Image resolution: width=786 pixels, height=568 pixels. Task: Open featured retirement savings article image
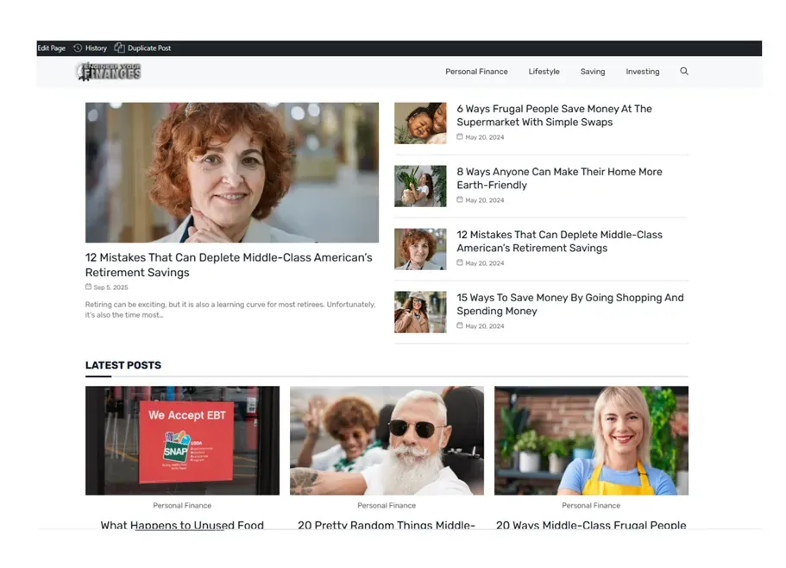(232, 173)
